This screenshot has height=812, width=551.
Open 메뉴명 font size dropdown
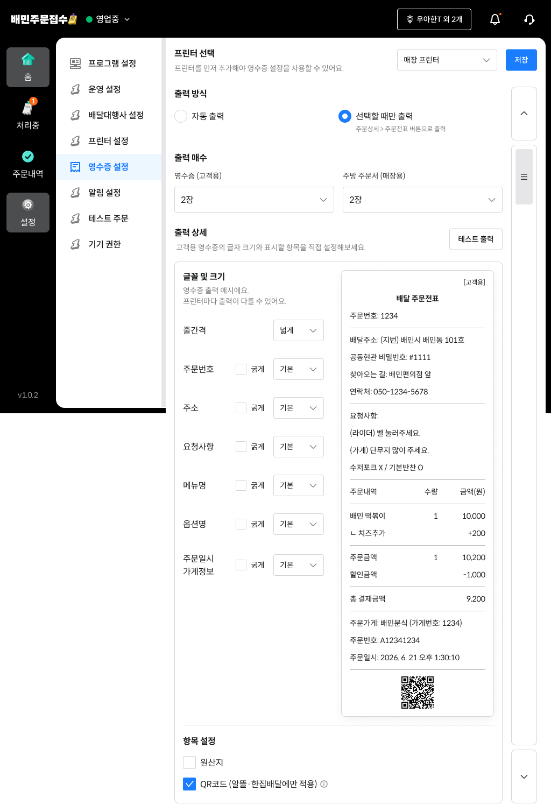pos(299,485)
